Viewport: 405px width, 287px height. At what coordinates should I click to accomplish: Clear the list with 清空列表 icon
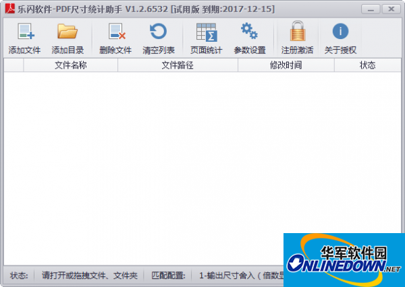[x=159, y=31]
